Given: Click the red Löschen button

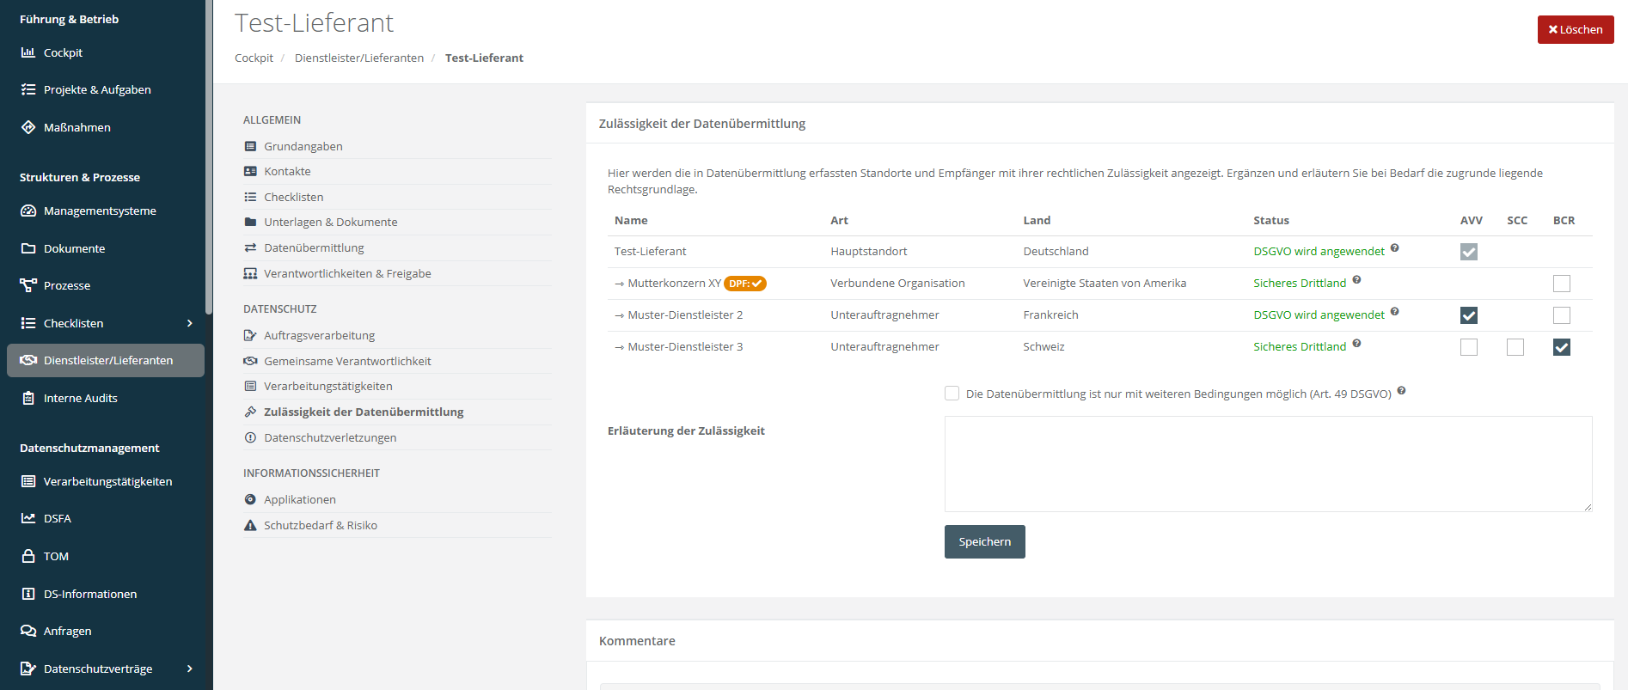Looking at the screenshot, I should coord(1575,29).
